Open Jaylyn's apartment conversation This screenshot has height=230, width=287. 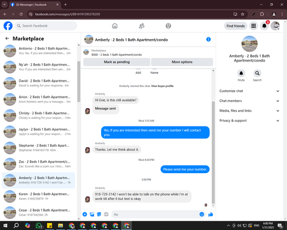pos(38,132)
